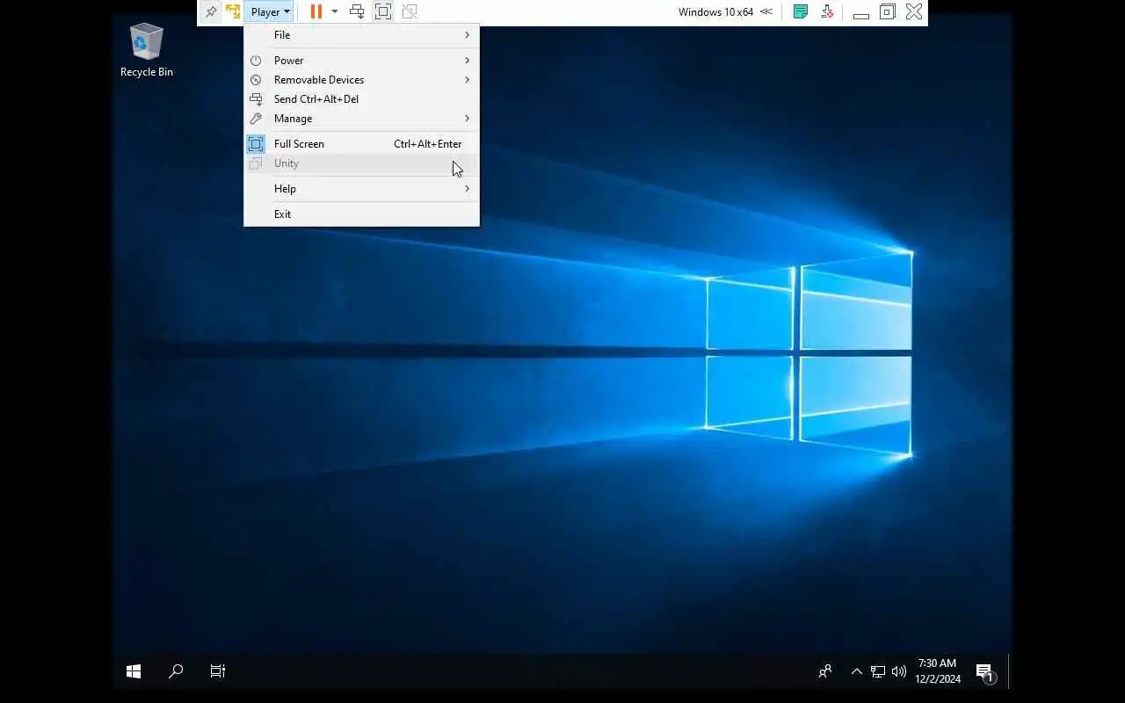The height and width of the screenshot is (703, 1125).
Task: Open the Windows Start menu
Action: pos(134,671)
